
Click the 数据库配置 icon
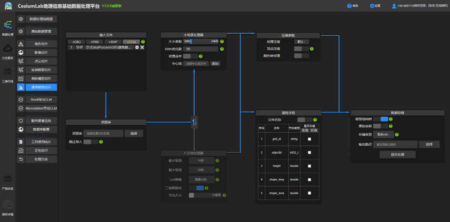point(20,129)
